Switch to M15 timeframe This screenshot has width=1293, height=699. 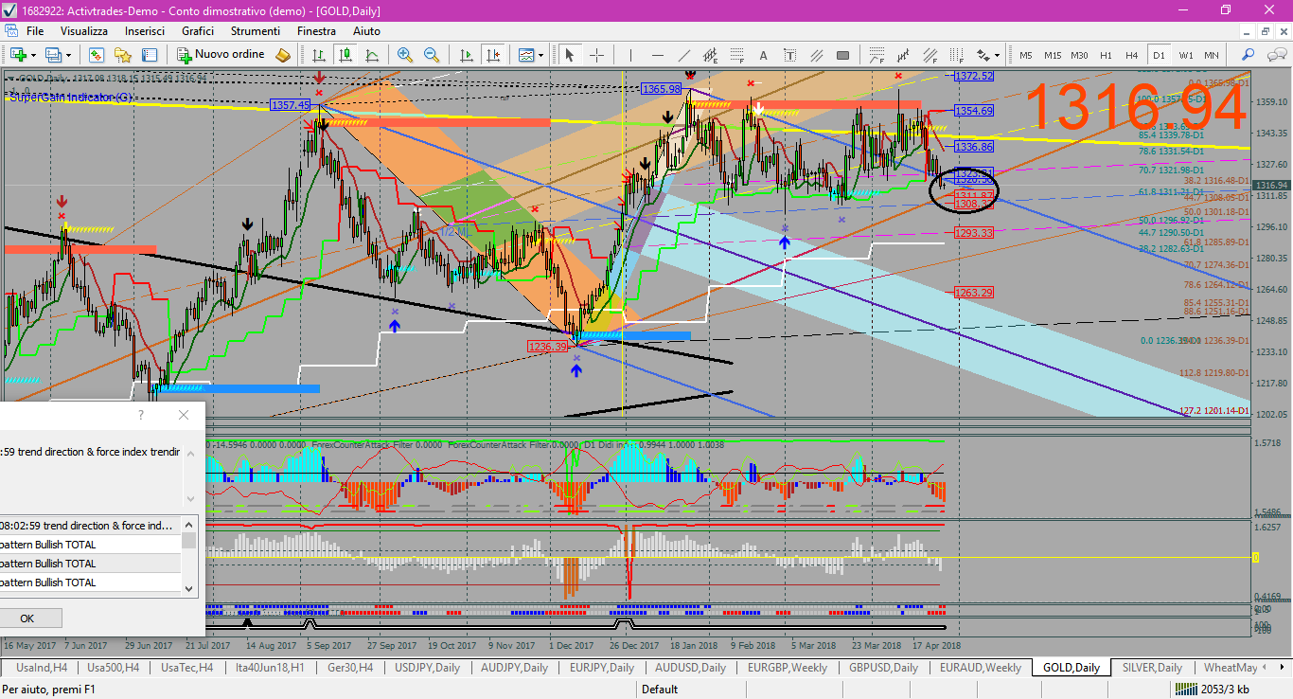[1053, 55]
